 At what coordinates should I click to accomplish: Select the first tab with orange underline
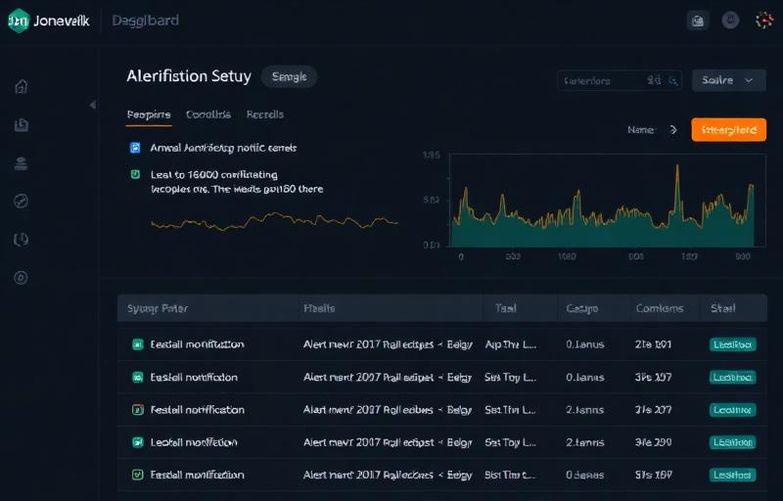(x=149, y=114)
